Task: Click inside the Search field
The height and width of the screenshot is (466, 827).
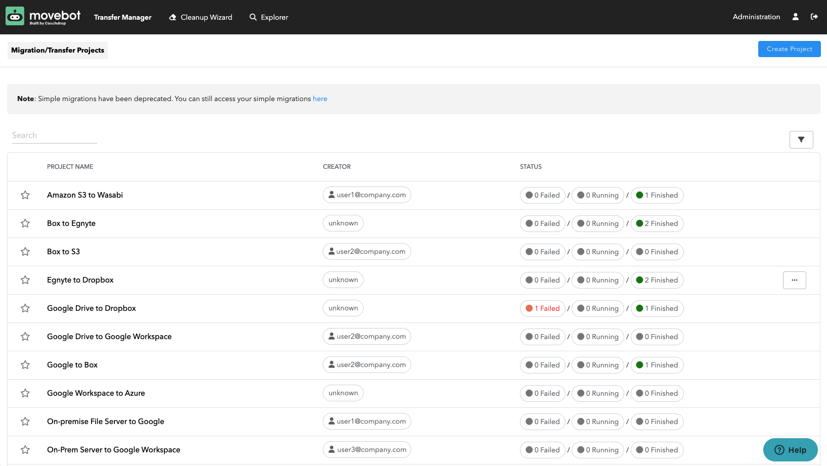Action: point(54,135)
